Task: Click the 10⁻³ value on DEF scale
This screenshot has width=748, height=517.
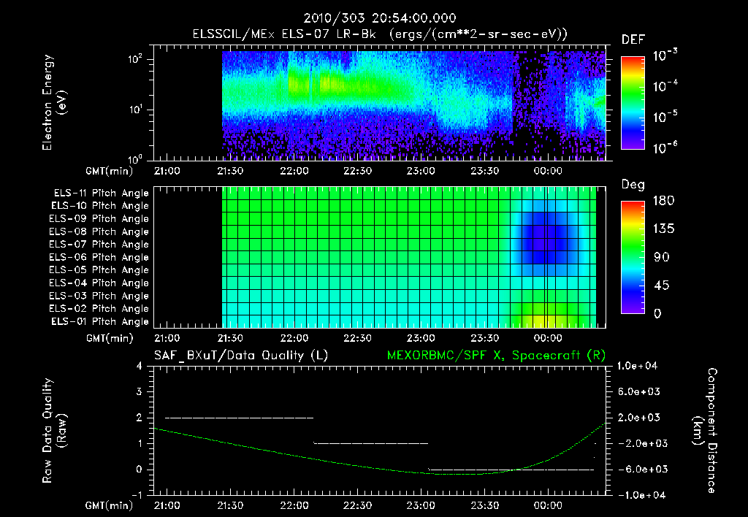Action: point(665,56)
